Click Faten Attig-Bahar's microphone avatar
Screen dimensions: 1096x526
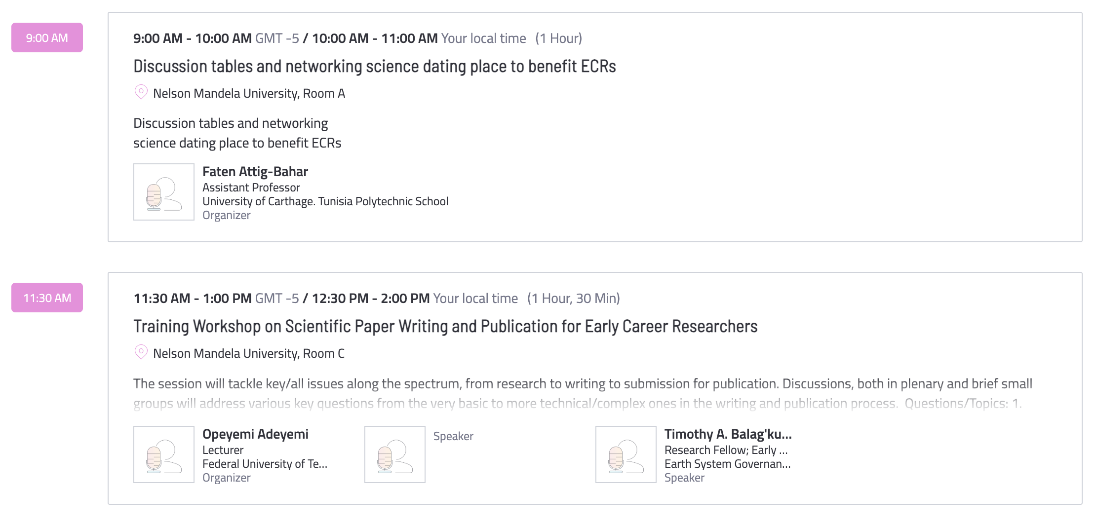(164, 192)
